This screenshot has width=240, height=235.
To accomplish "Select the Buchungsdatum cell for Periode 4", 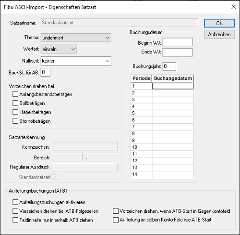I will [173, 106].
